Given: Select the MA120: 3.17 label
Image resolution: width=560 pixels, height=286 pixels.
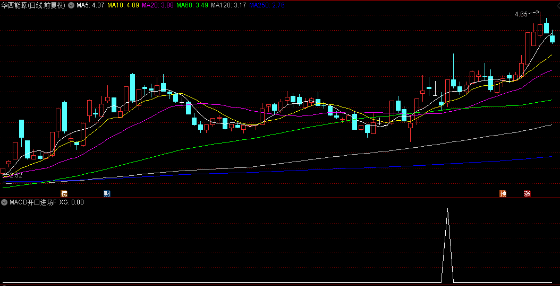Looking at the screenshot, I should click(228, 5).
